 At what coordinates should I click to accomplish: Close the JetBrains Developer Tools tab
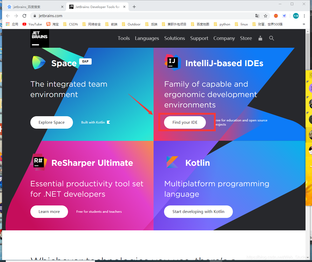[124, 7]
